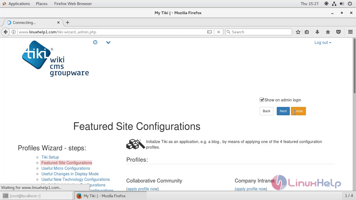Click the network icon in top panel
The image size is (356, 200).
[x=334, y=4]
